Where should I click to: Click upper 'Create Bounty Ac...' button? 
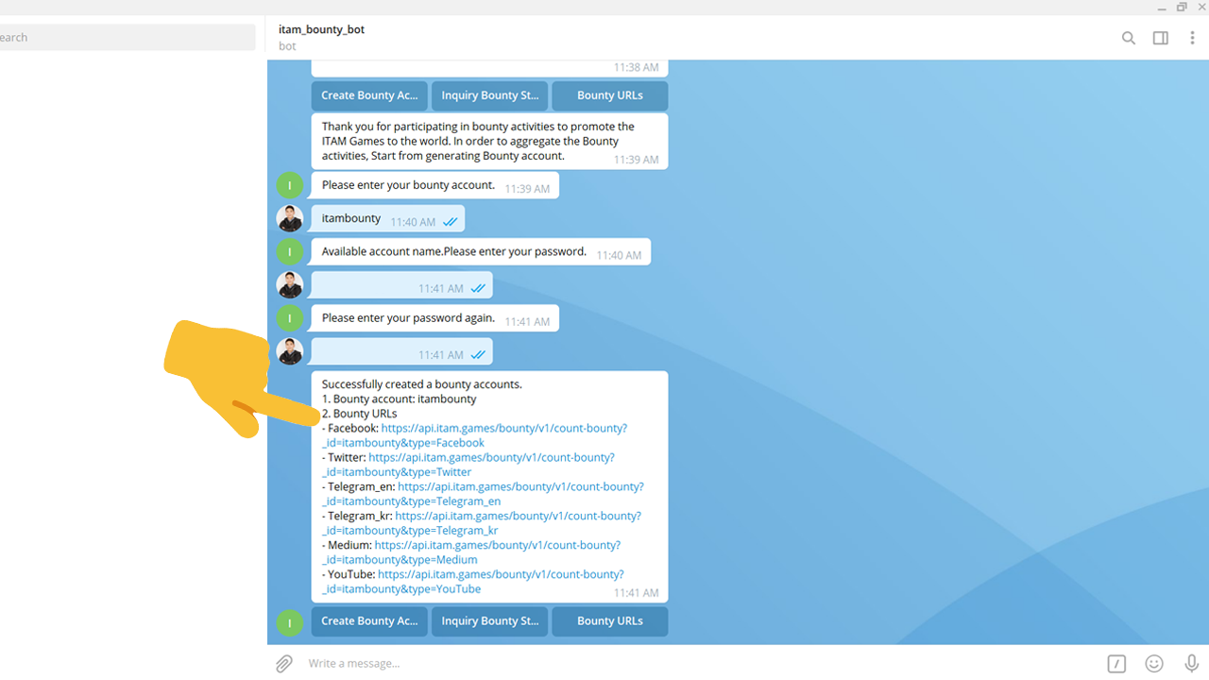coord(369,95)
